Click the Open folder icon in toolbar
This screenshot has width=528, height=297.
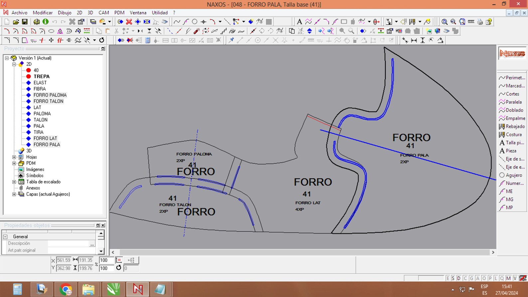pos(16,22)
